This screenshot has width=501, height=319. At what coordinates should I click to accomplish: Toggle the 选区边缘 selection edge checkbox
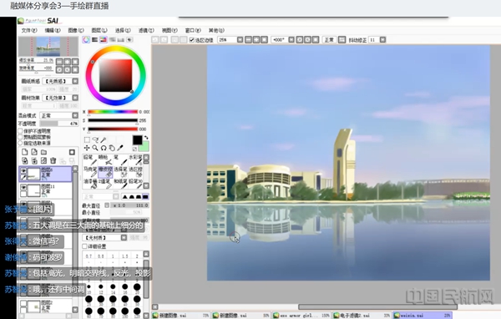(192, 40)
